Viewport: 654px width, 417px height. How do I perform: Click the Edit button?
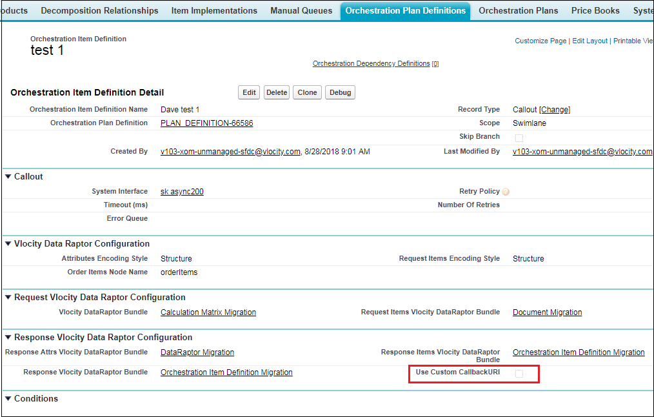pyautogui.click(x=249, y=93)
